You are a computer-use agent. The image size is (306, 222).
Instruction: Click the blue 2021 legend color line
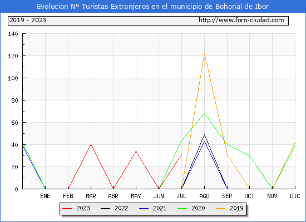pyautogui.click(x=144, y=209)
